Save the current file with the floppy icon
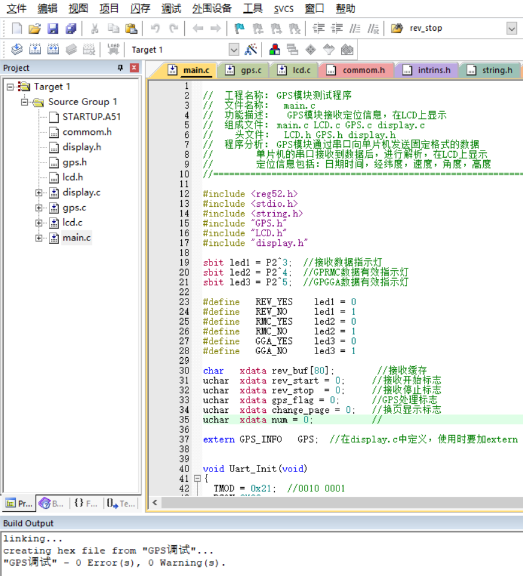This screenshot has height=576, width=523. click(53, 28)
